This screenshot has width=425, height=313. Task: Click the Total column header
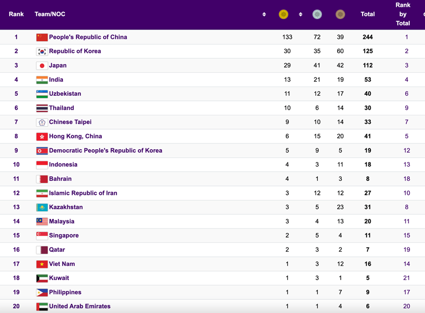coord(368,14)
